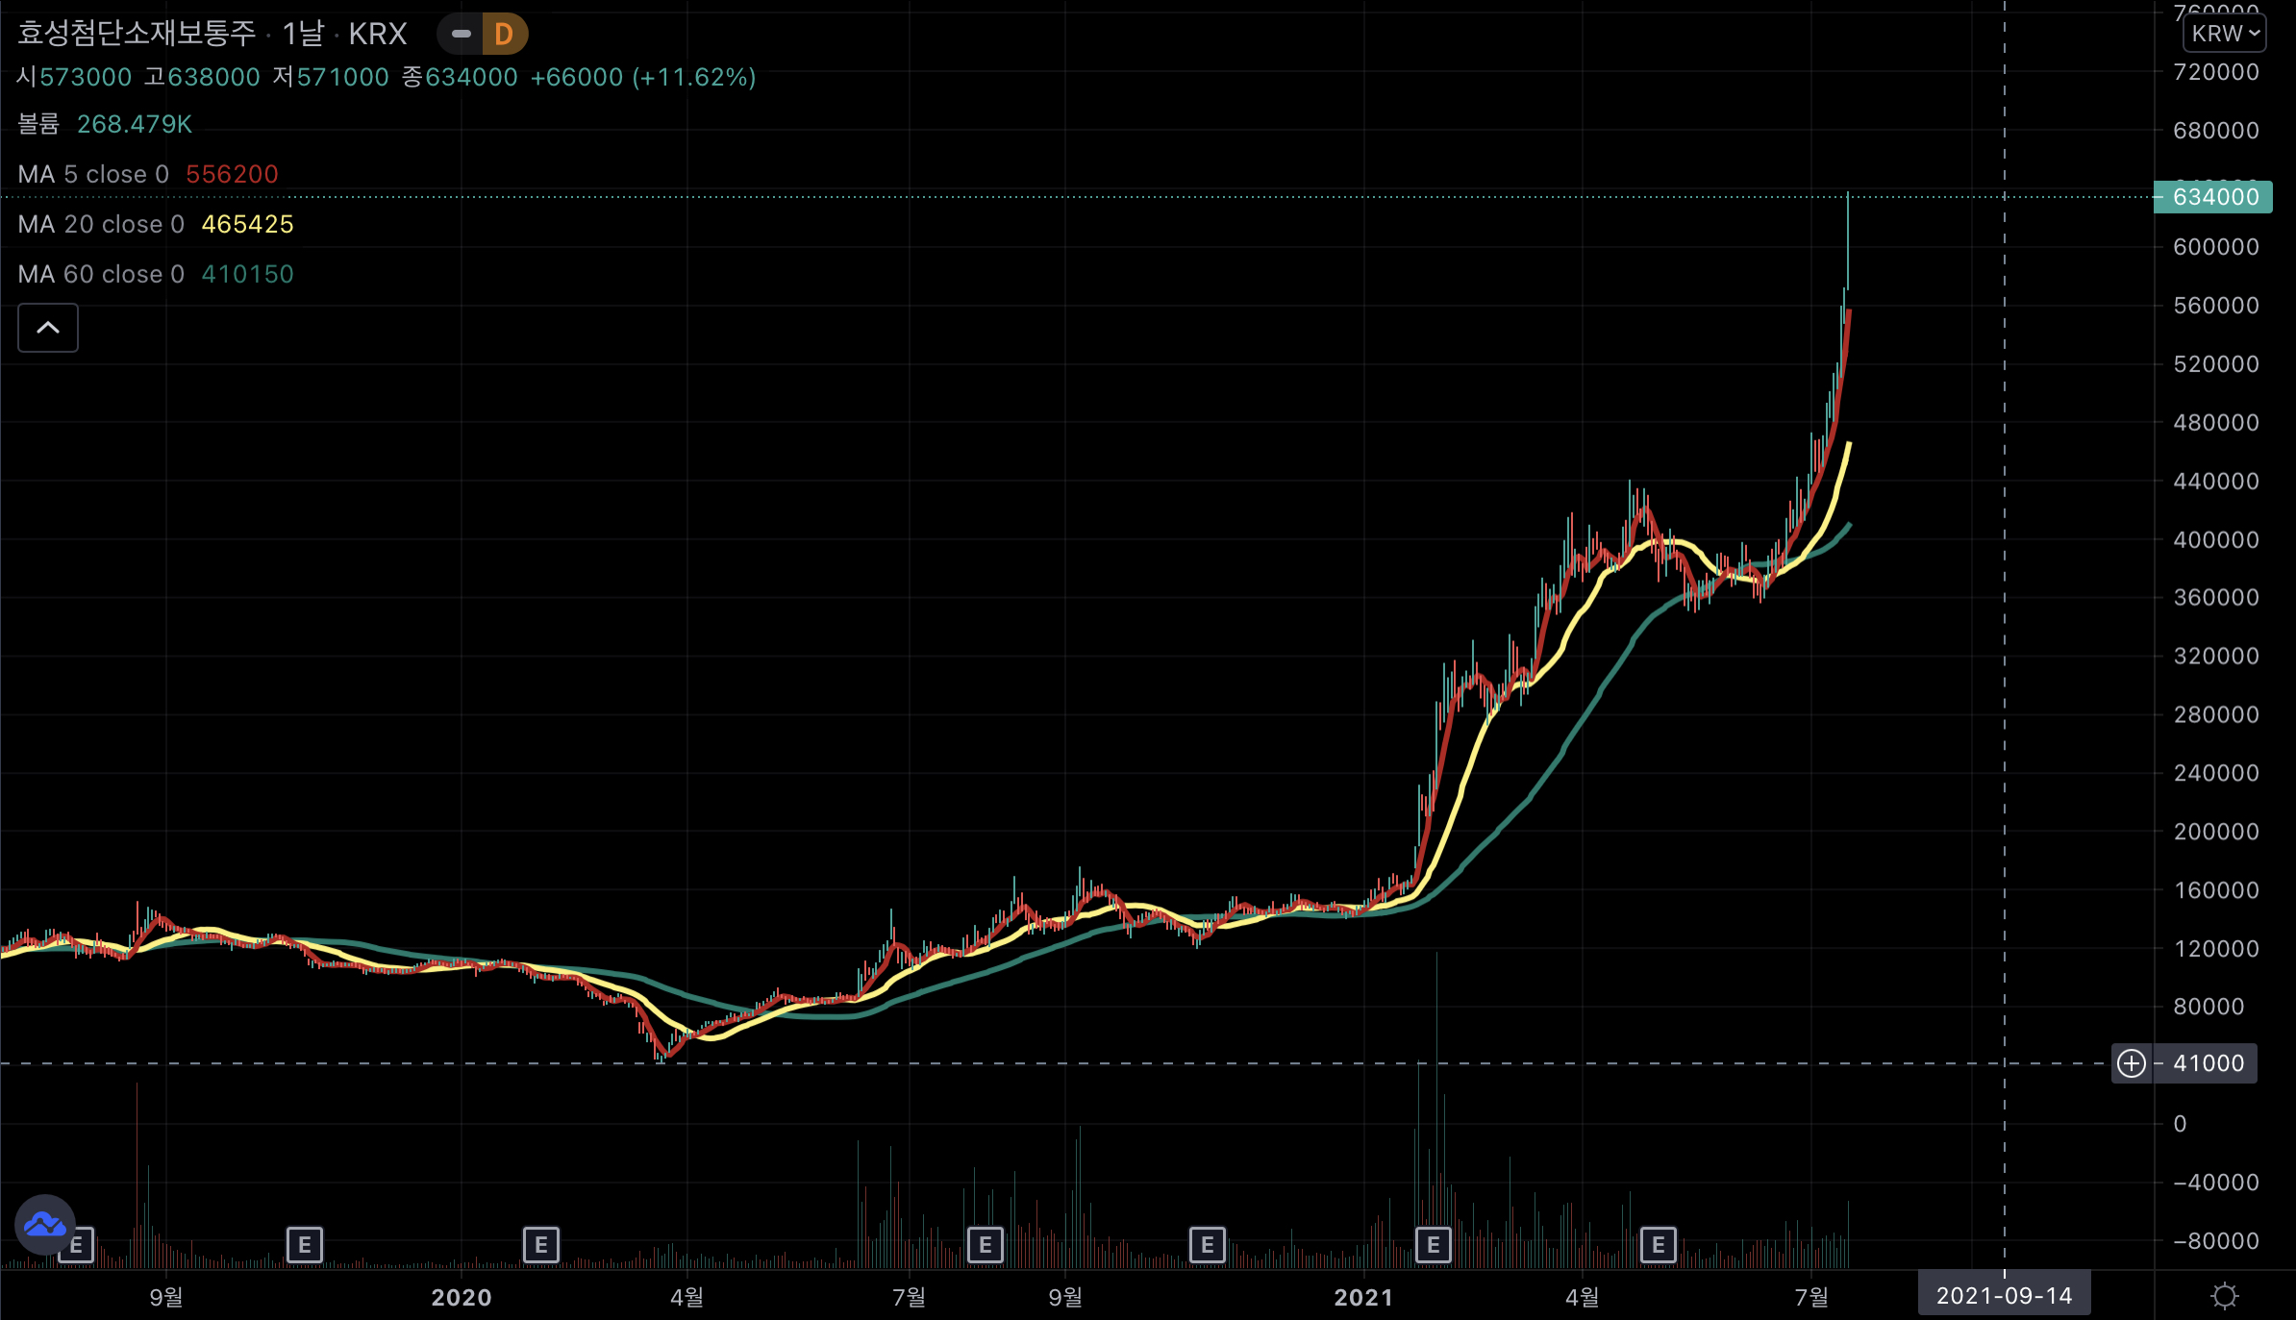
Task: Click the 2021-09-14 date label on time axis
Action: (x=2004, y=1296)
